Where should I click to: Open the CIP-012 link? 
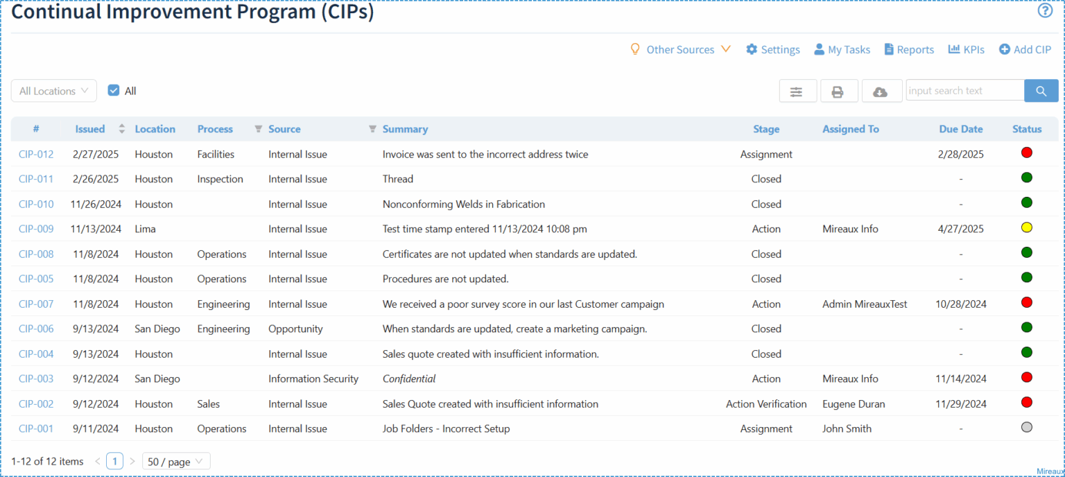[36, 154]
